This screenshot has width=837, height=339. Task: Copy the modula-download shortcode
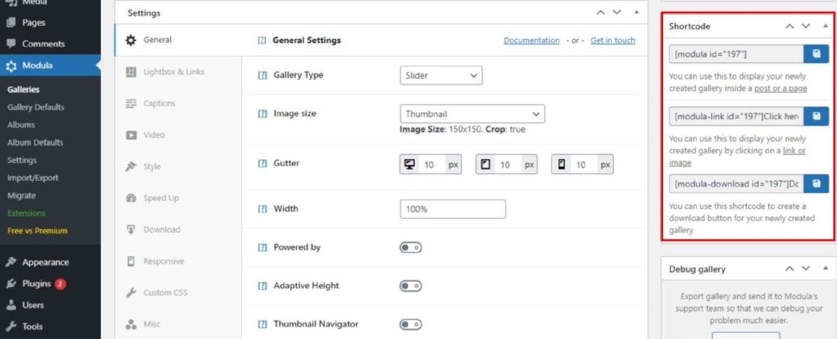(816, 184)
